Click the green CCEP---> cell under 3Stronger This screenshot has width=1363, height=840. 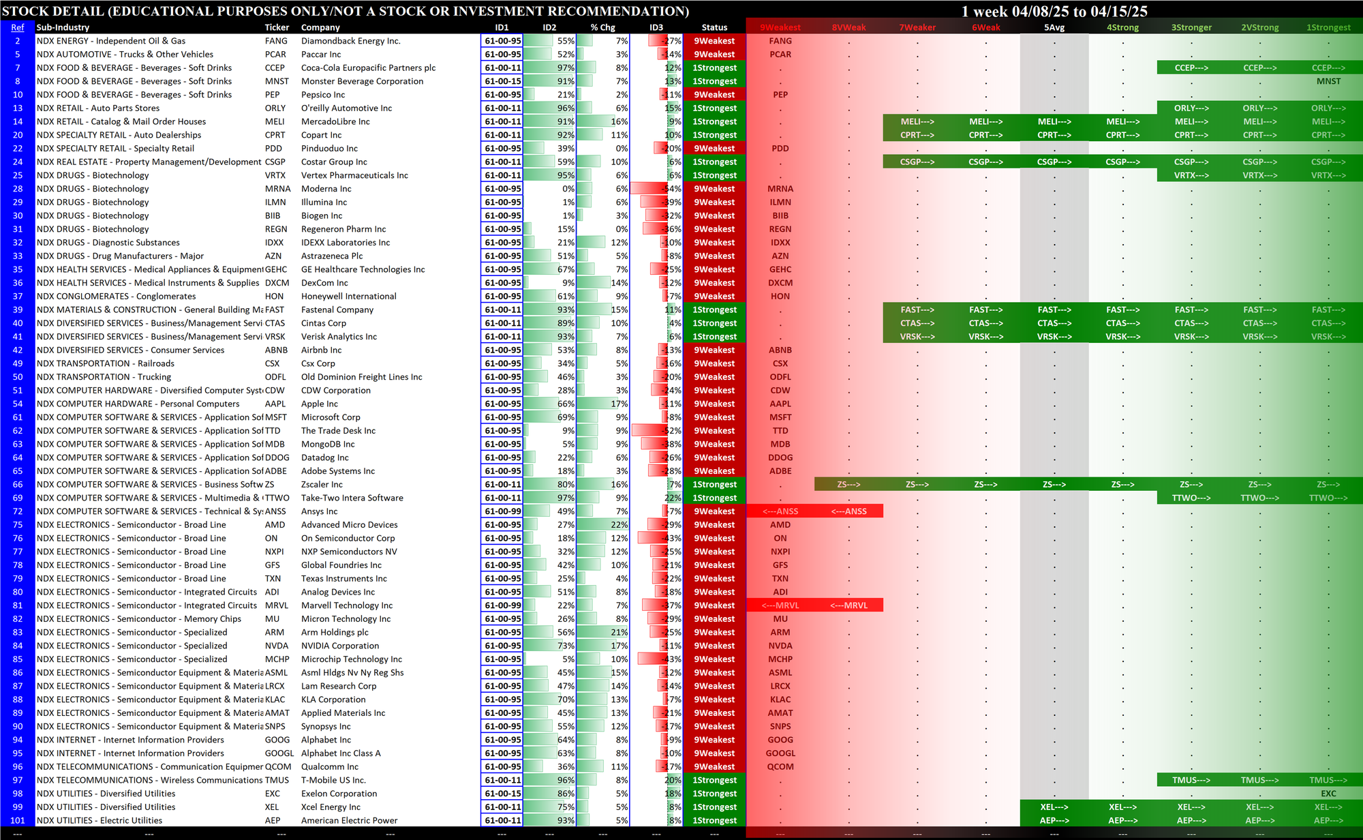pos(1191,67)
